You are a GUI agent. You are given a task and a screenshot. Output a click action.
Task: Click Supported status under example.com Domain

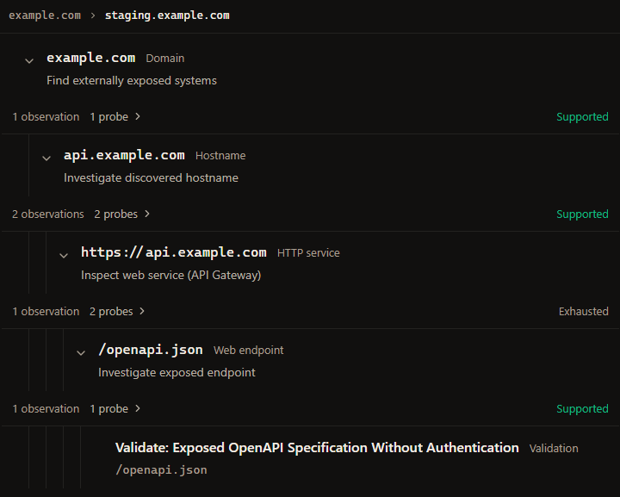pyautogui.click(x=582, y=116)
